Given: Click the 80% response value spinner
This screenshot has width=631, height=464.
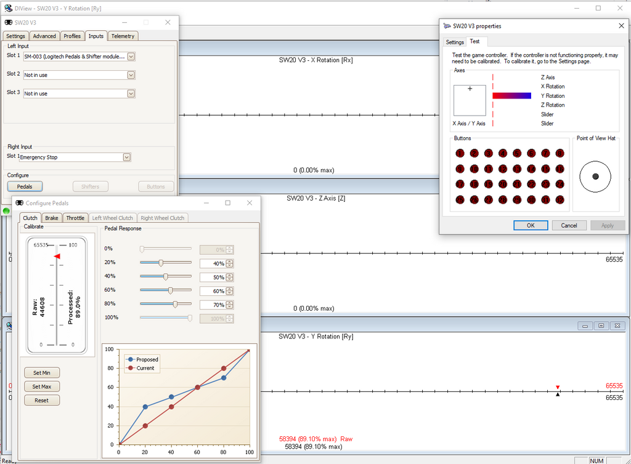Looking at the screenshot, I should (230, 304).
